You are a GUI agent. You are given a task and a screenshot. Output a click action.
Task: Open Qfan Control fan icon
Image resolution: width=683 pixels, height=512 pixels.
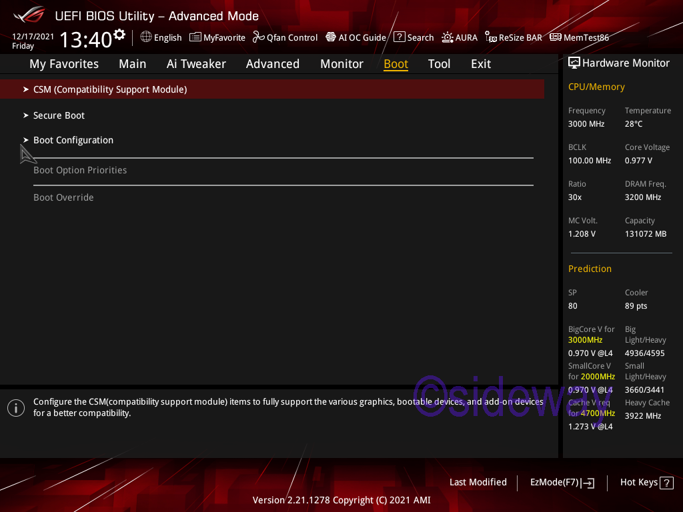[x=258, y=37]
